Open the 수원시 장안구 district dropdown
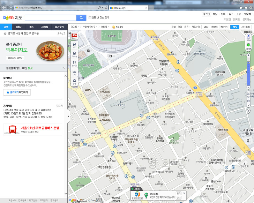 pos(90,27)
